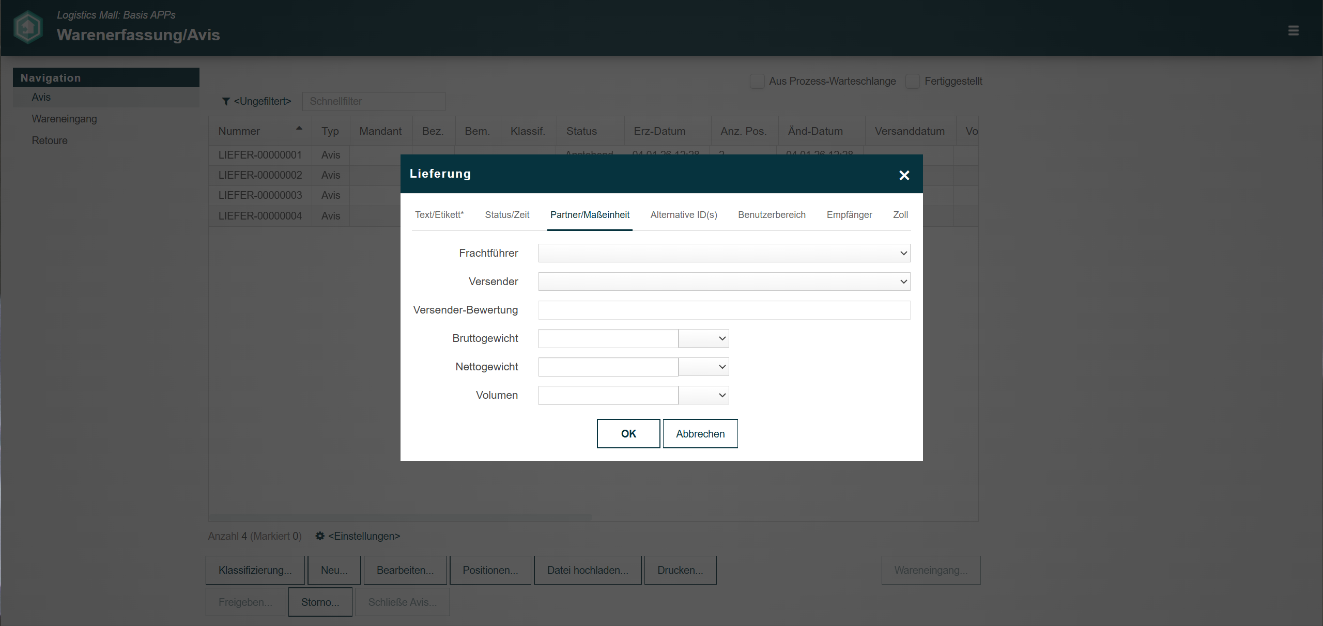Click the Abbrechen button
1323x626 pixels.
tap(700, 434)
